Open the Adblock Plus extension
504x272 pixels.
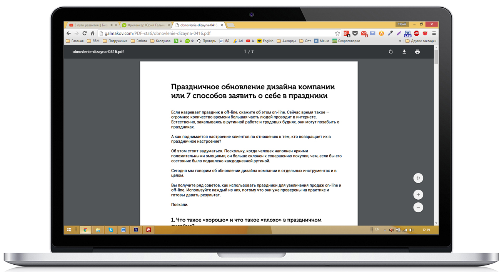pyautogui.click(x=416, y=33)
